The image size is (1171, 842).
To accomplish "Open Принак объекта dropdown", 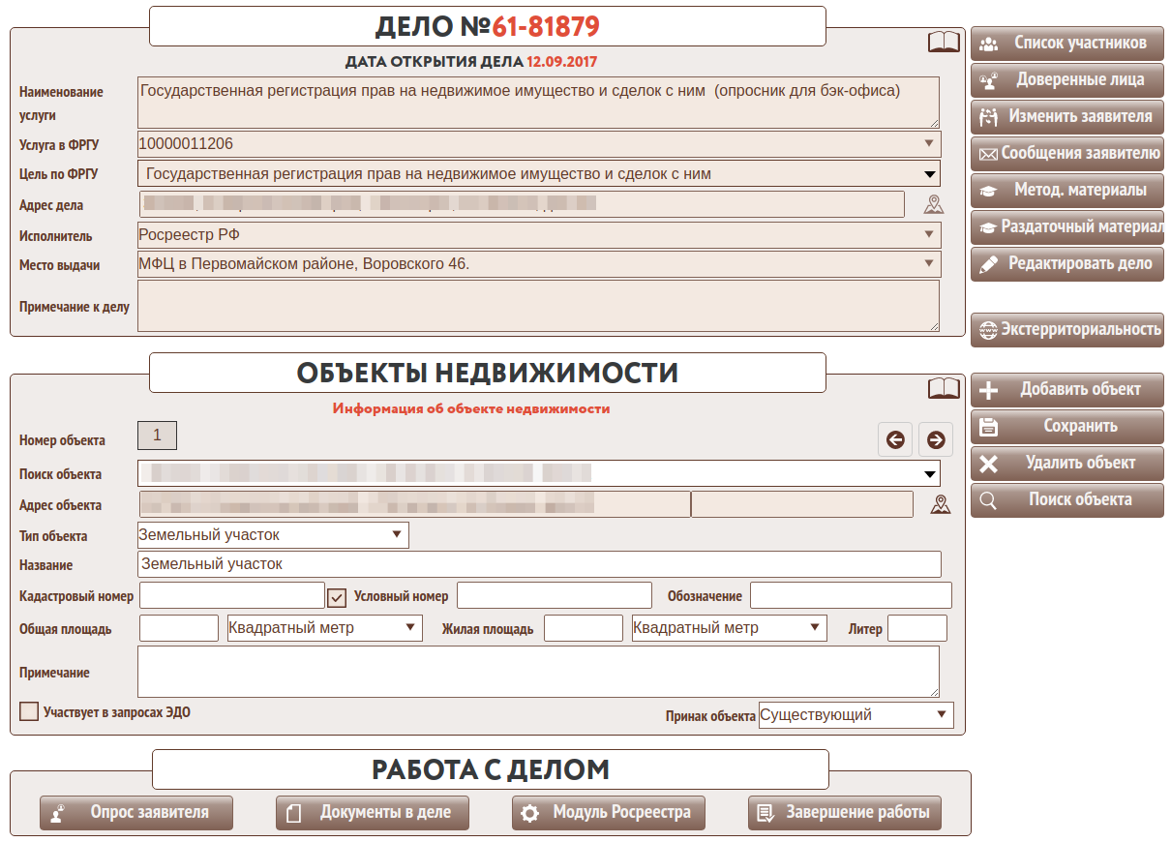I will [856, 715].
